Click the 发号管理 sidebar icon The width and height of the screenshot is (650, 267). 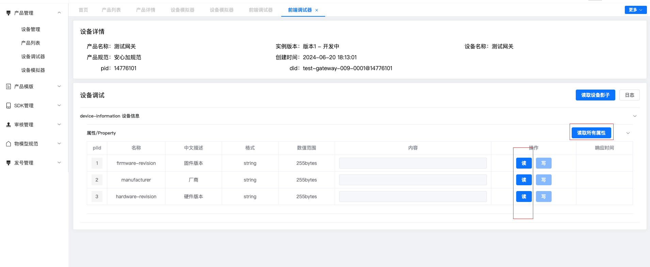[9, 163]
